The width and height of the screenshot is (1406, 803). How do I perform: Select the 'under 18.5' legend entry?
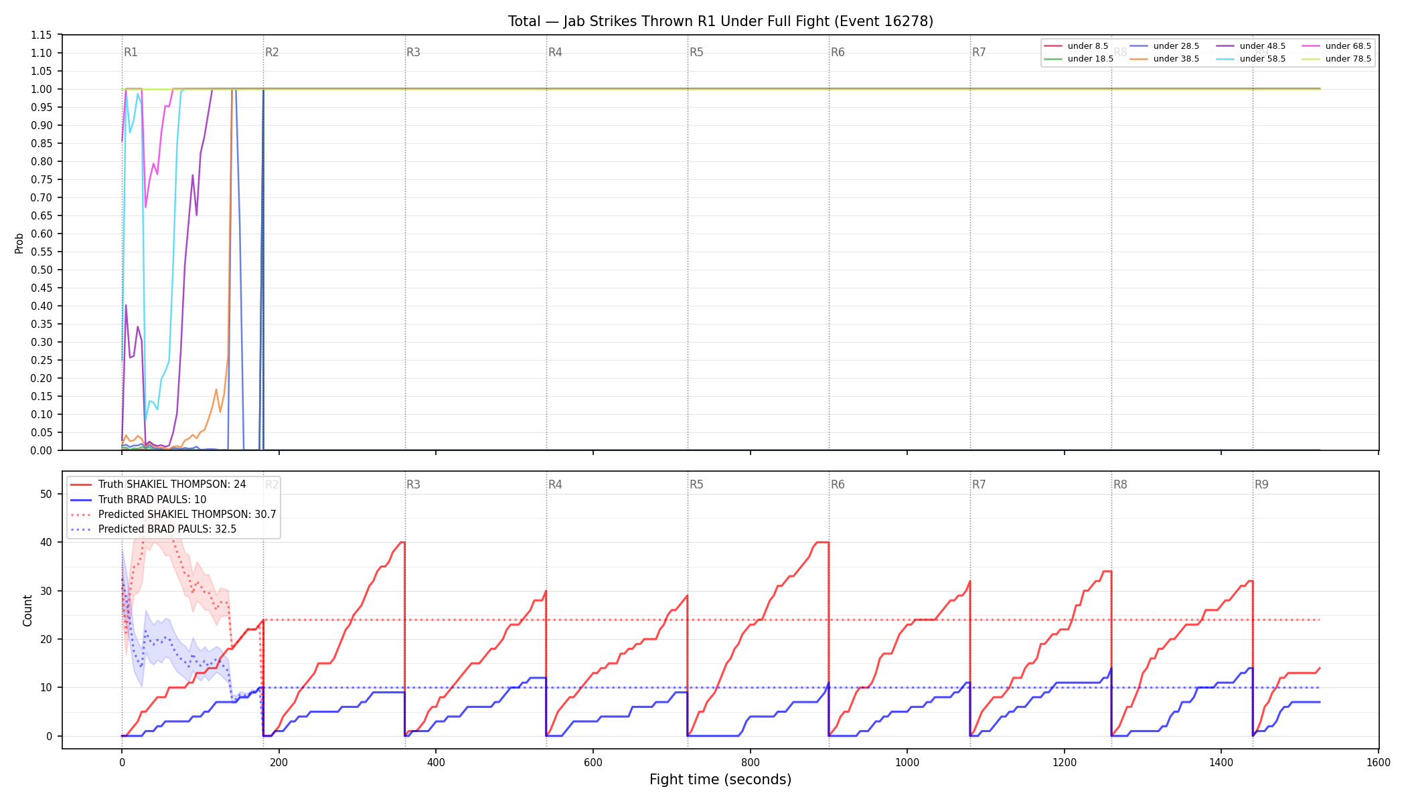(x=1079, y=59)
